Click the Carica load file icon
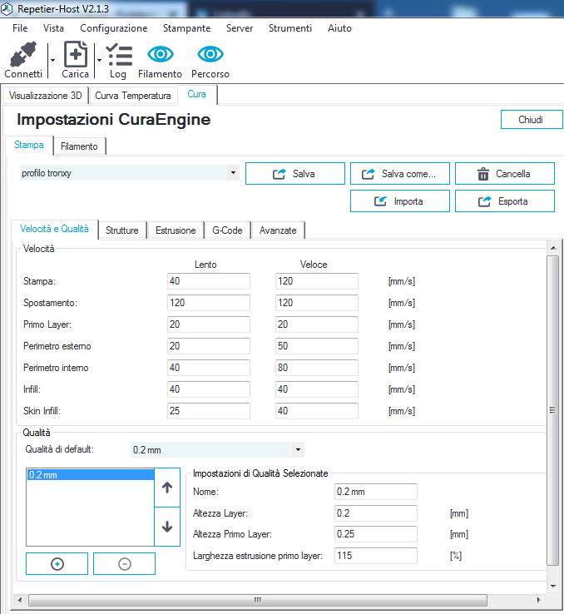 [76, 54]
